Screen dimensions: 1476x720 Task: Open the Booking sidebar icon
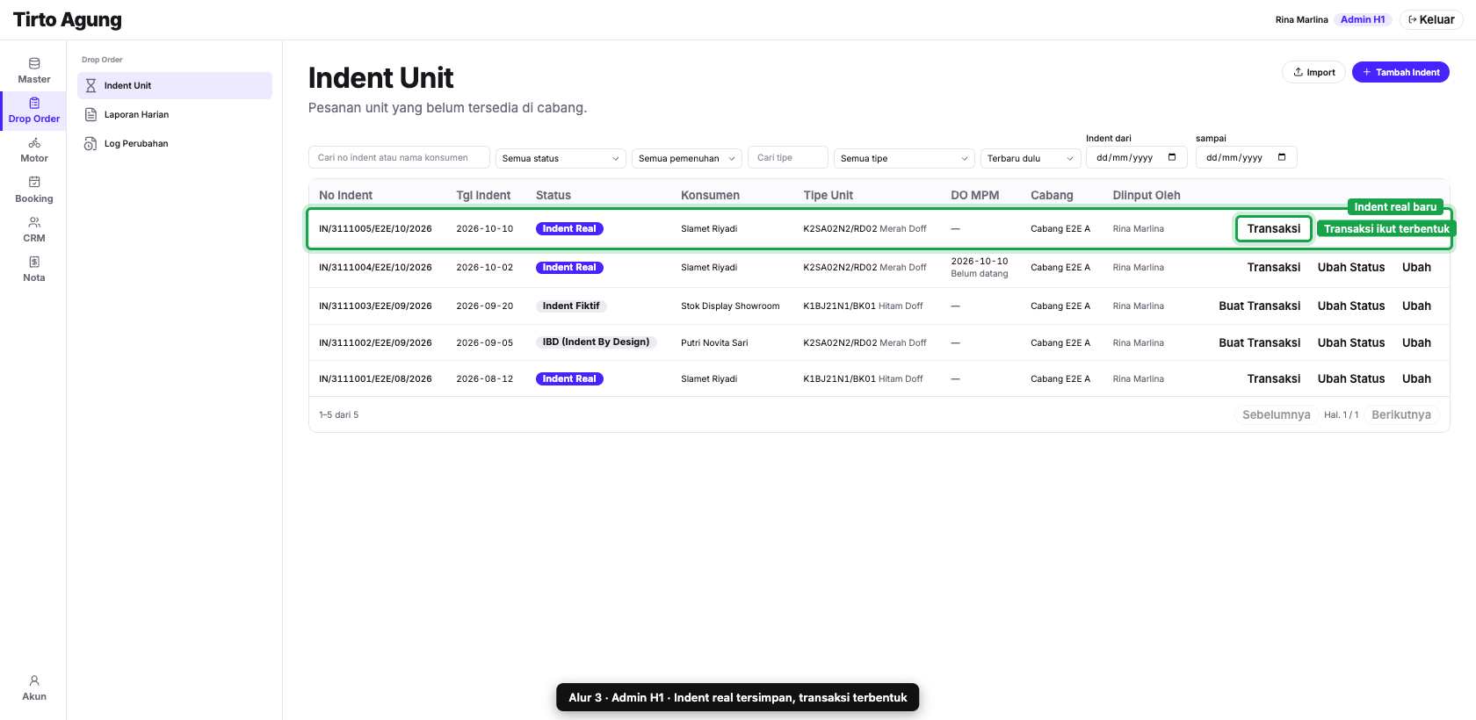pyautogui.click(x=33, y=191)
